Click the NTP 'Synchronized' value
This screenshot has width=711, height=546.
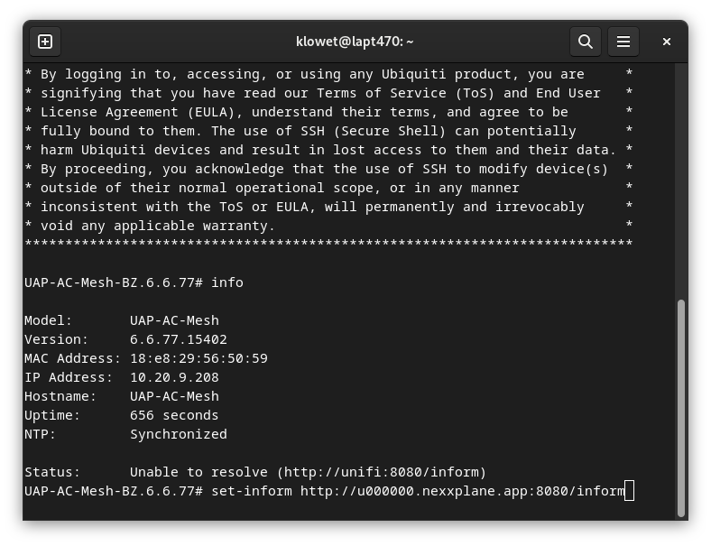point(179,434)
